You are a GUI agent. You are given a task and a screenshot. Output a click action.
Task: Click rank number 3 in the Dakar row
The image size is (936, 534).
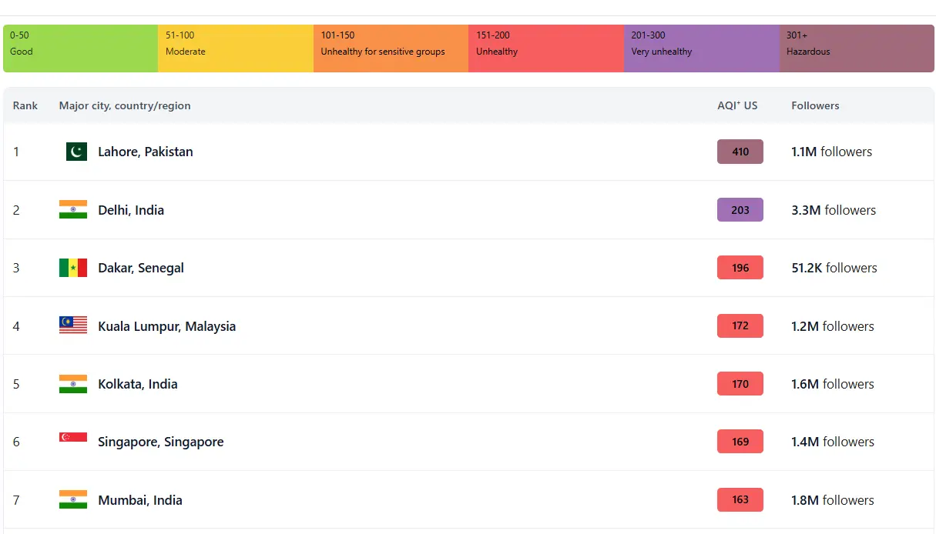pos(16,268)
